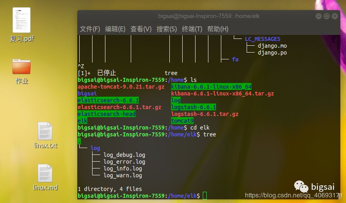
Task: Click the LC_MESSAGES directory name
Action: pyautogui.click(x=263, y=39)
